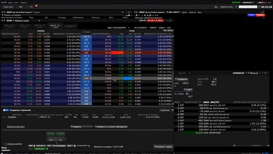
Task: Open the Справка menu
Action: [23, 3]
